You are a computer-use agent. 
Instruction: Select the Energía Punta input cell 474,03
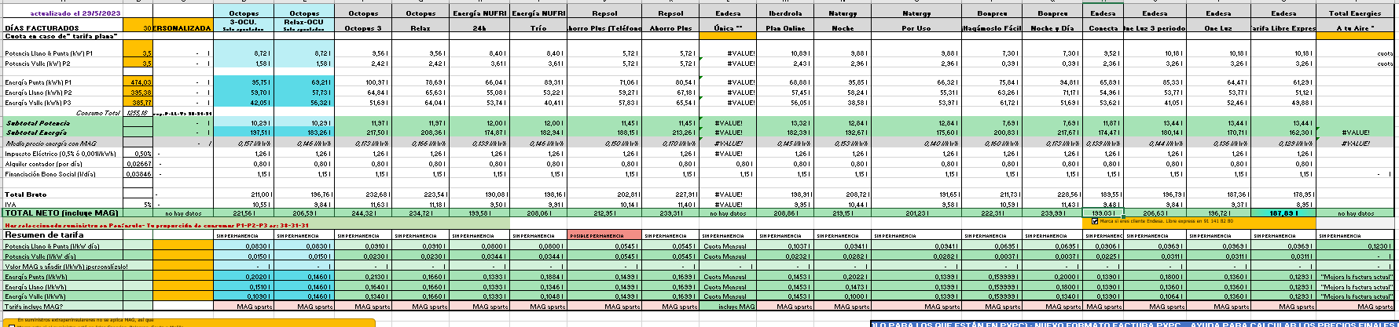tap(138, 82)
